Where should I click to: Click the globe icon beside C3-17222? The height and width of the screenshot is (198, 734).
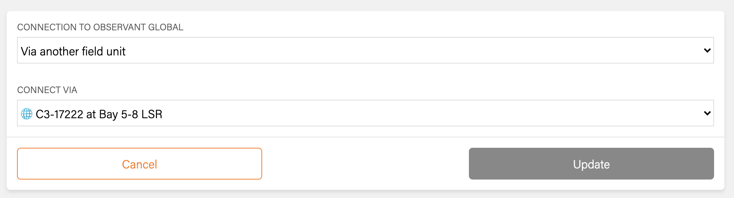point(27,114)
